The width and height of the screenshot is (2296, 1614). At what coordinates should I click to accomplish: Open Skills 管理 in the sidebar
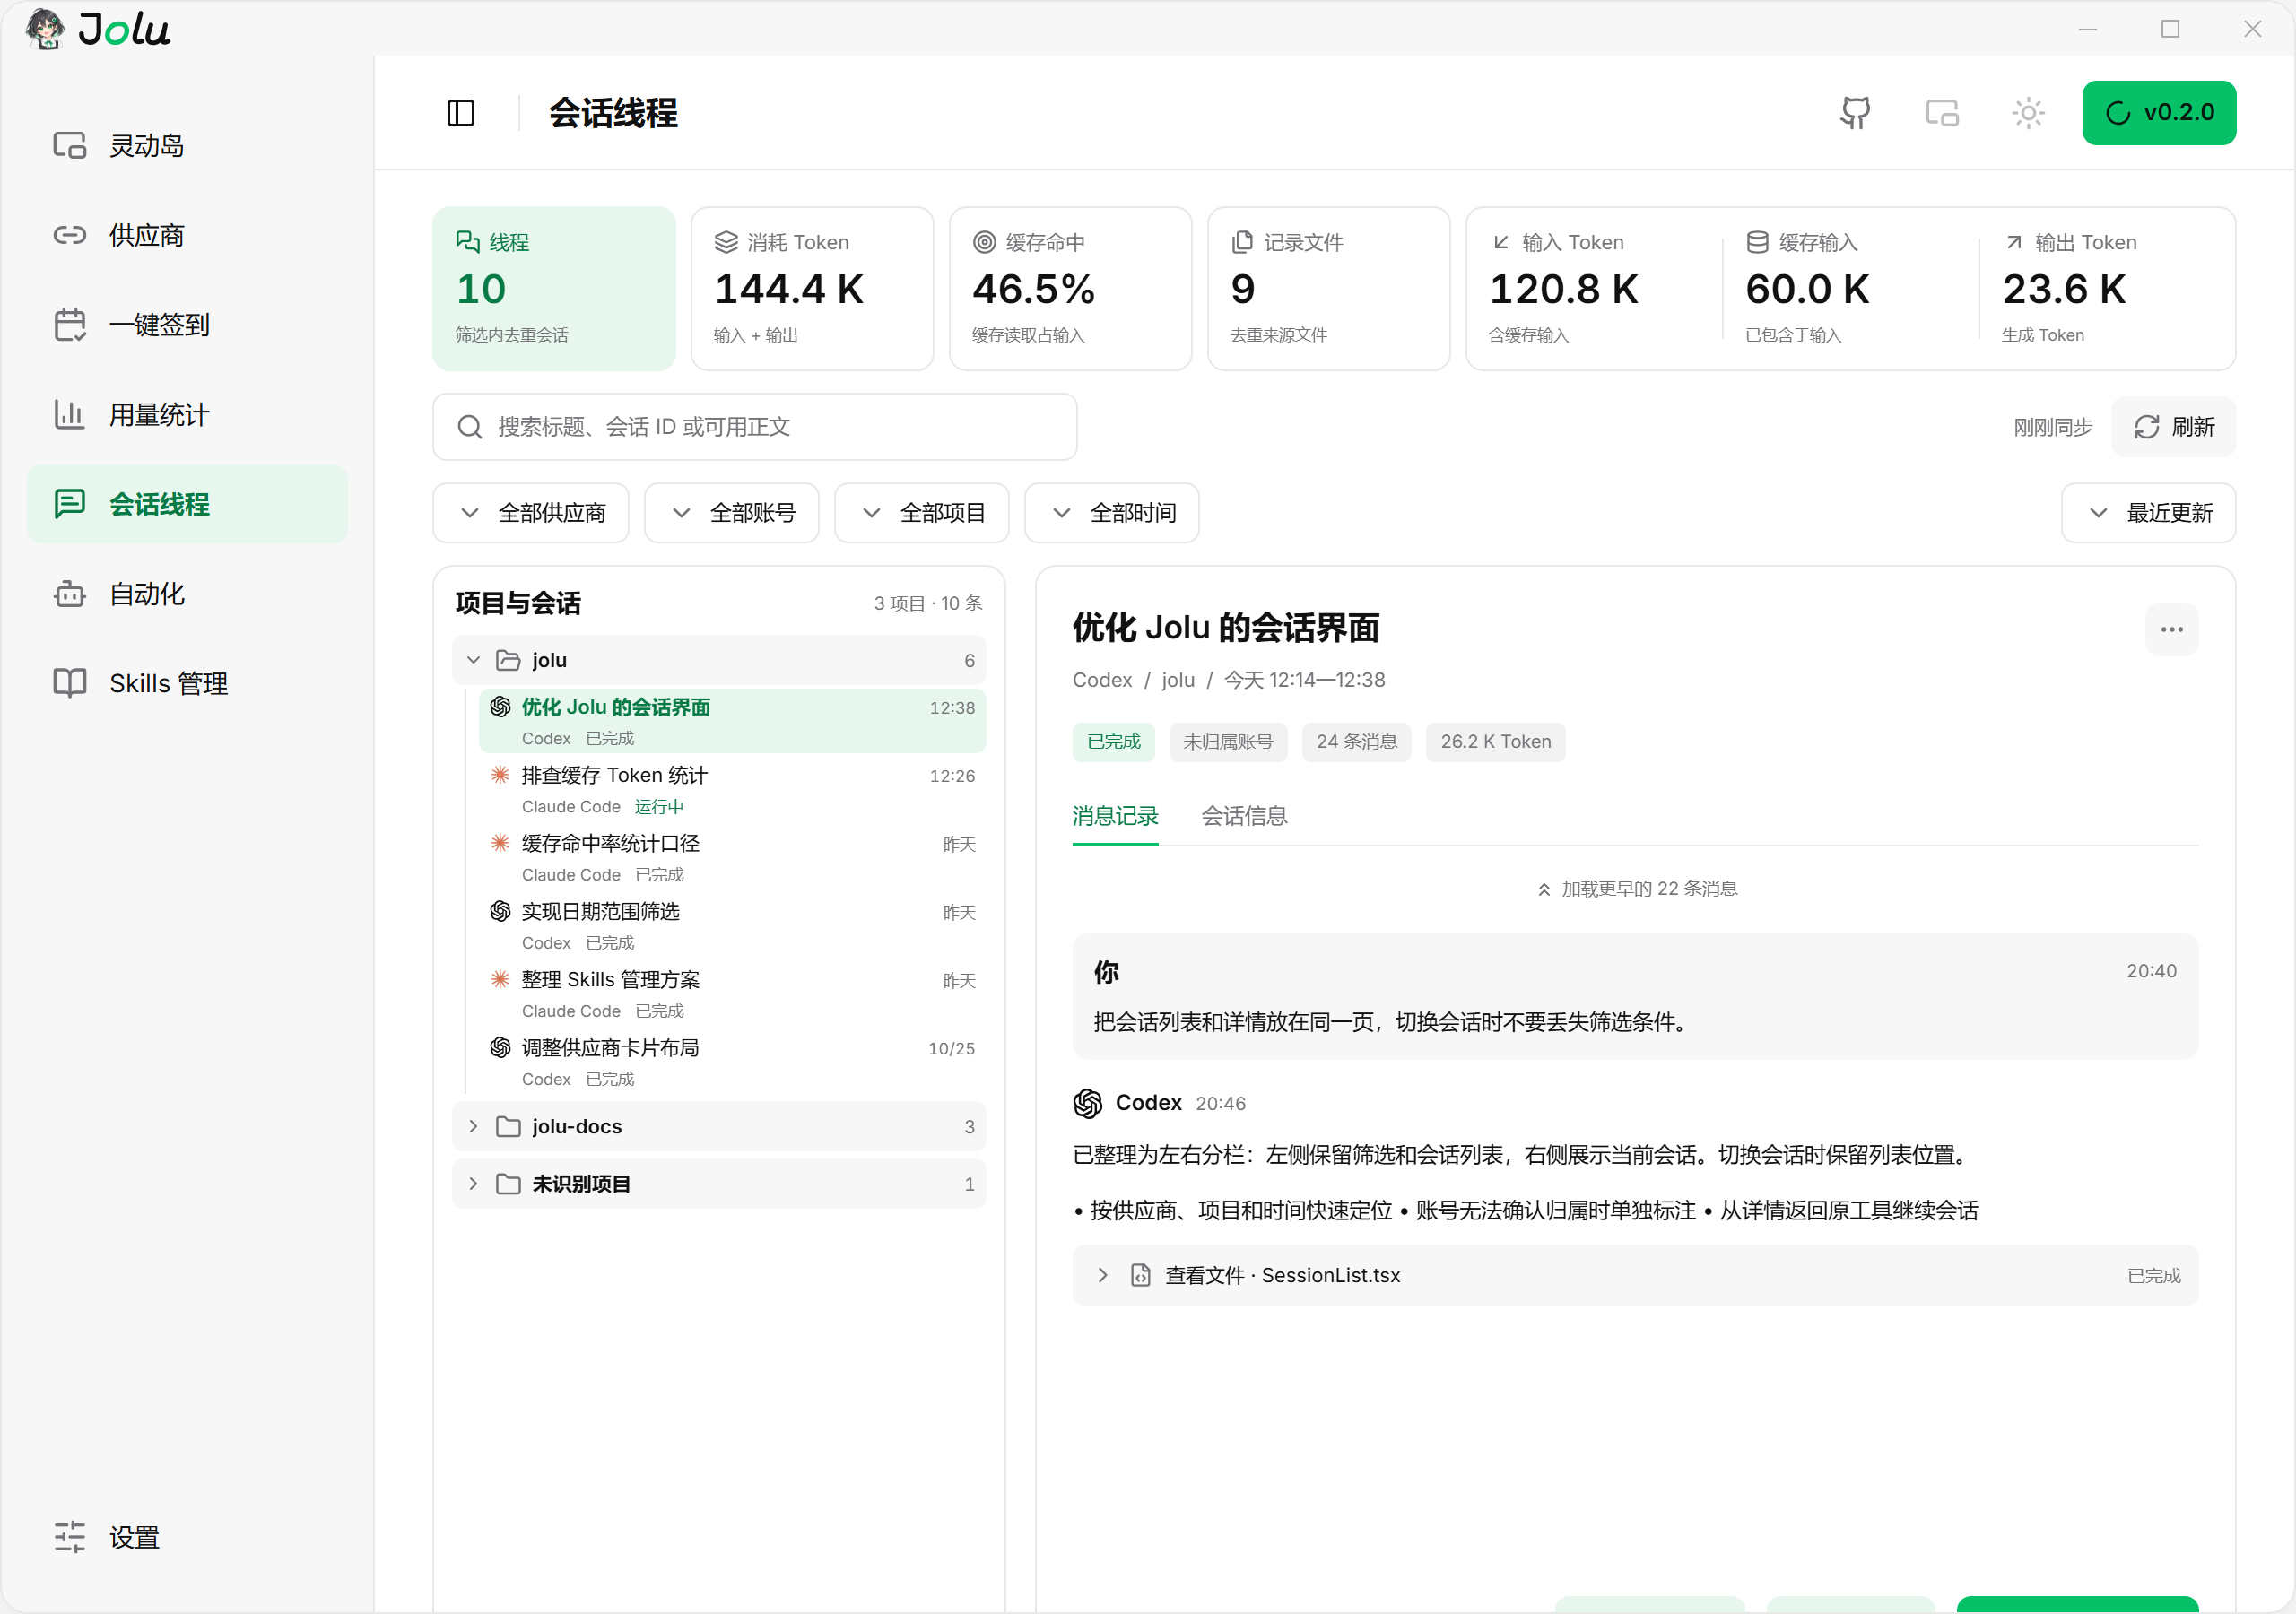(188, 684)
